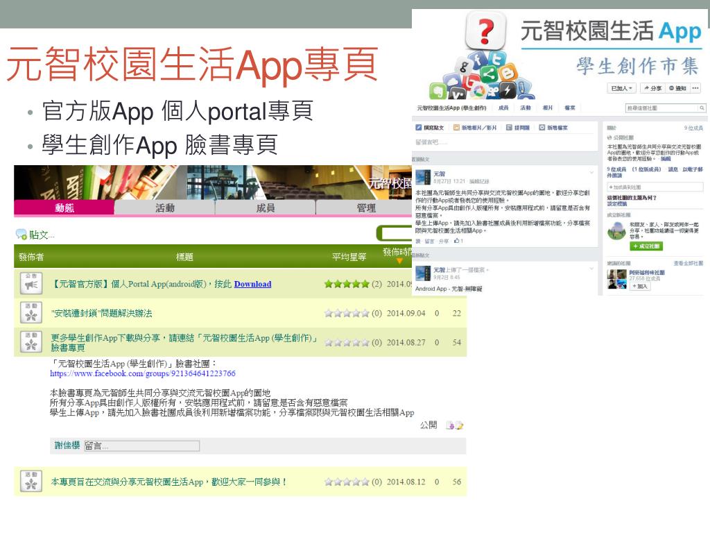The image size is (710, 533).
Task: Click the create-group illustration thumbnail
Action: point(616,230)
